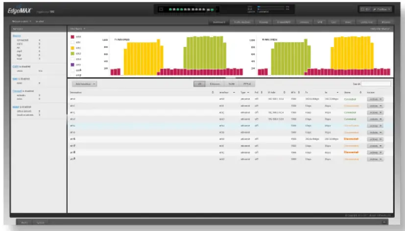Select the highlighted eth4 table row
405x231 pixels.
click(x=230, y=126)
